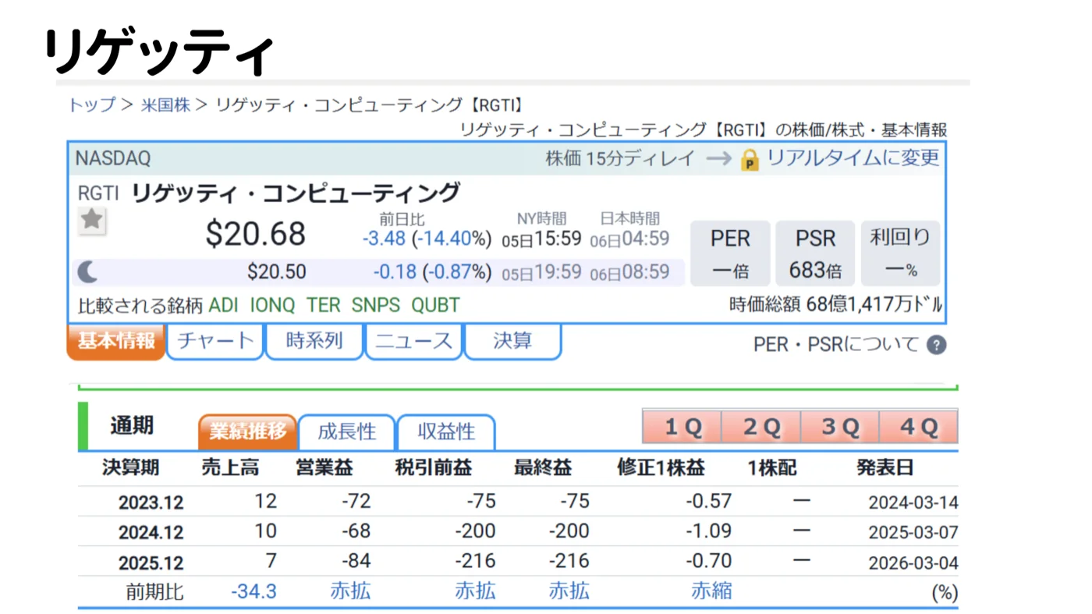Click the PSR 683倍 box
1092x614 pixels.
(815, 254)
